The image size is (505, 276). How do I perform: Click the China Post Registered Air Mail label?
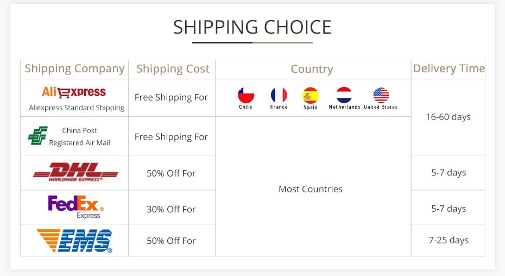79,136
